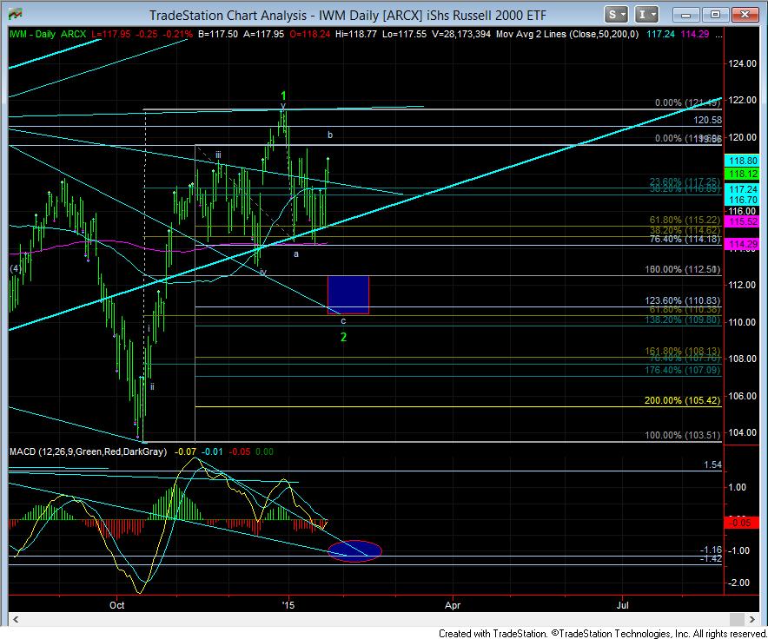Click the TradeStation chart icon in title bar
768x639 pixels.
15,14
